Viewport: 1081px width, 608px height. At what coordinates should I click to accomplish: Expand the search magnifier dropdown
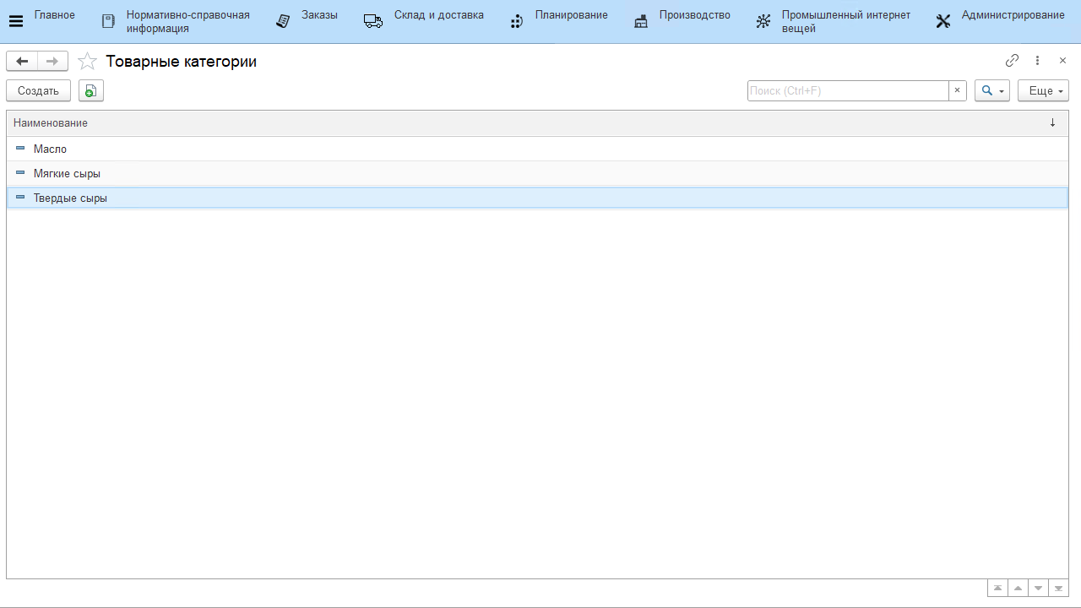tap(991, 90)
